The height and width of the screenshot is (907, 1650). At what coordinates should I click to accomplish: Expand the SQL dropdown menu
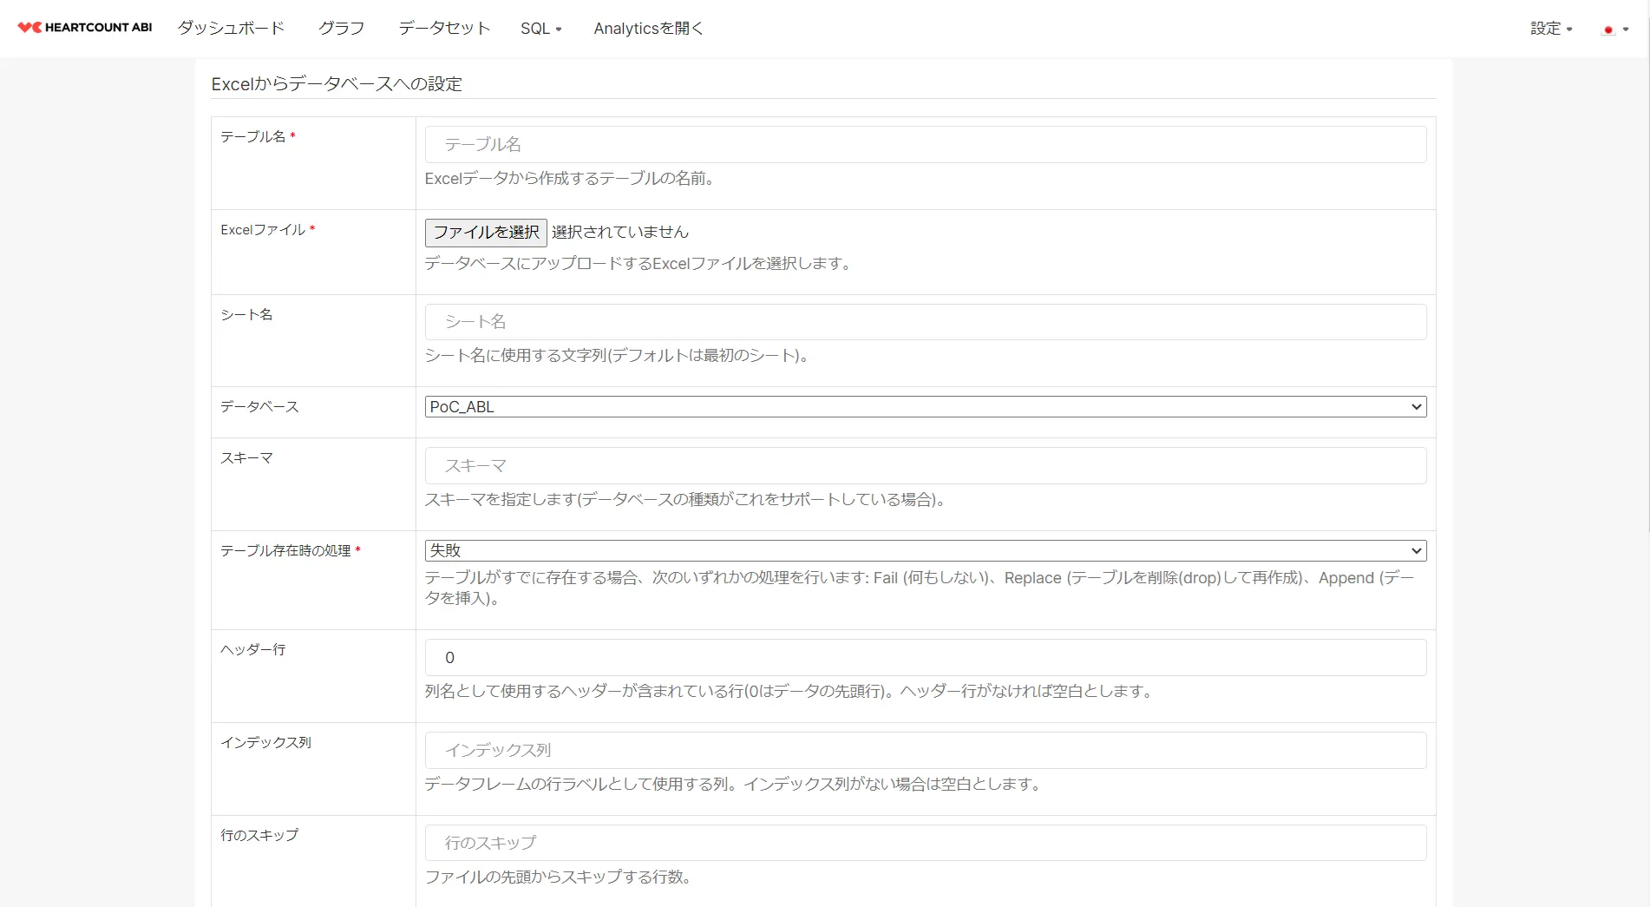coord(541,29)
